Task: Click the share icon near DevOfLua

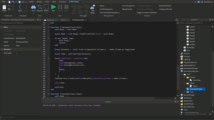Action: [202, 2]
